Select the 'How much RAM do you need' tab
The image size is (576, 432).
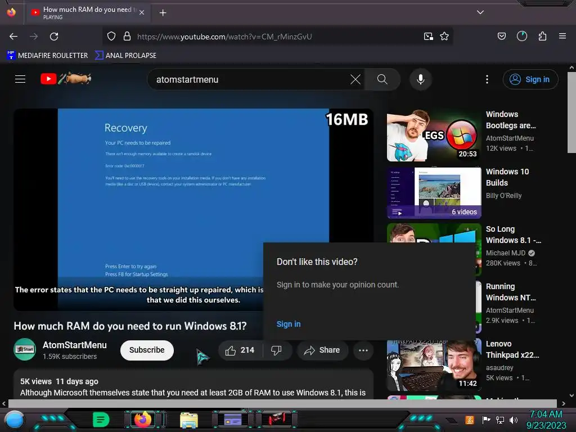point(87,12)
